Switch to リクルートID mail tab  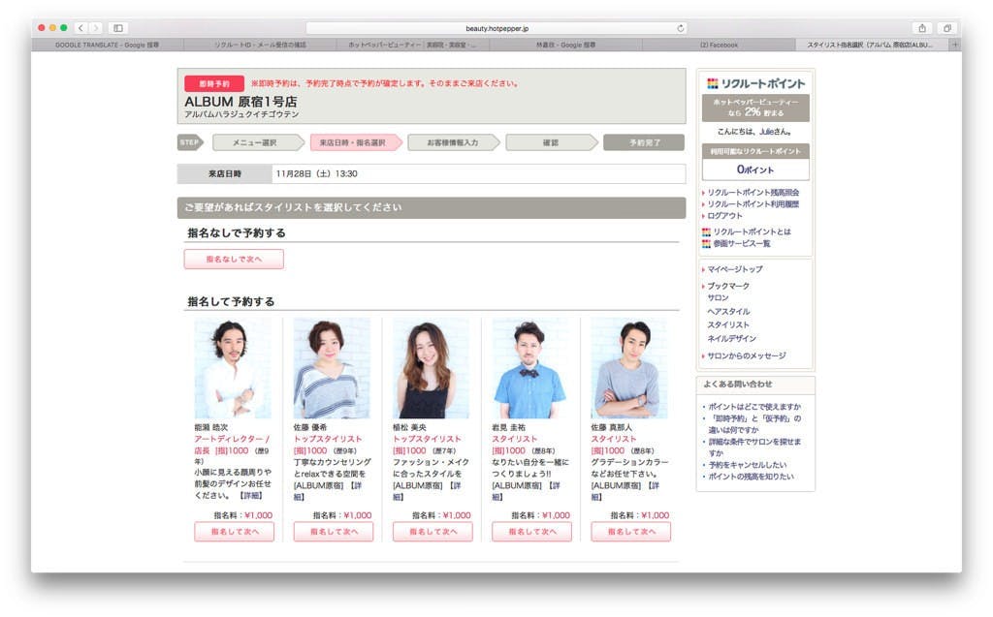260,45
